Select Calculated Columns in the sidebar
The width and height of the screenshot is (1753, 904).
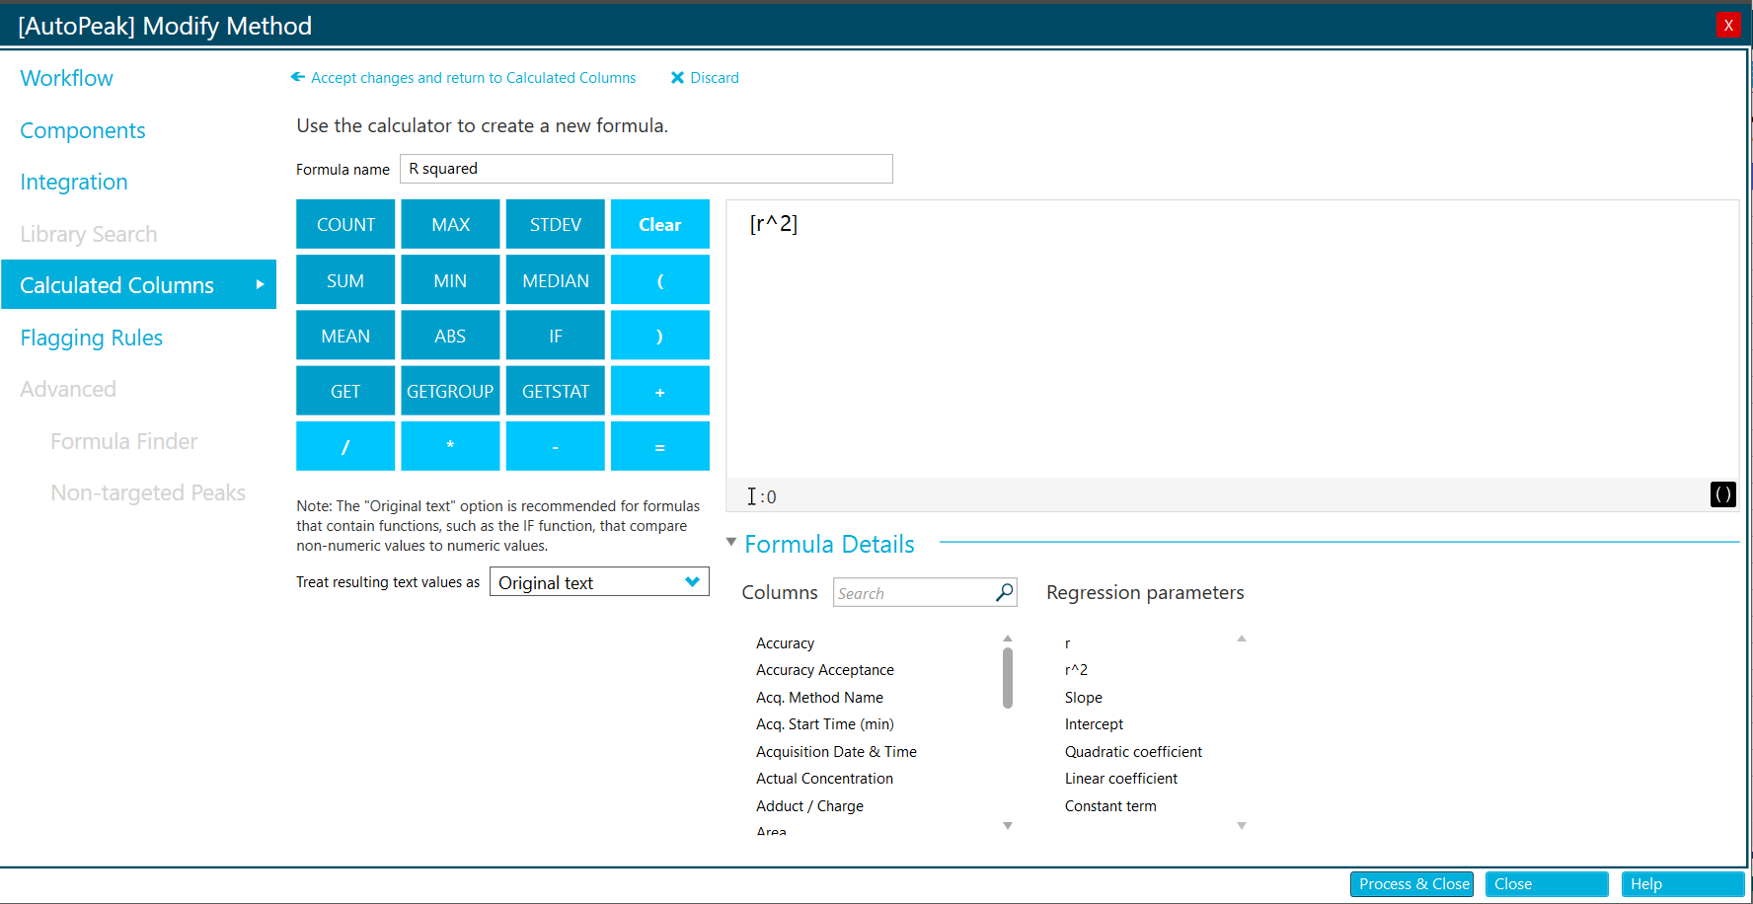click(139, 284)
